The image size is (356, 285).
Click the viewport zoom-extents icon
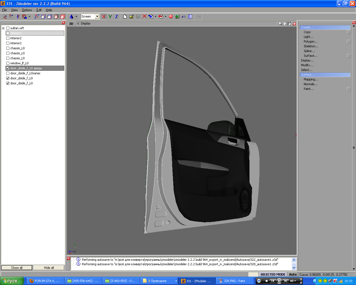tap(289, 24)
